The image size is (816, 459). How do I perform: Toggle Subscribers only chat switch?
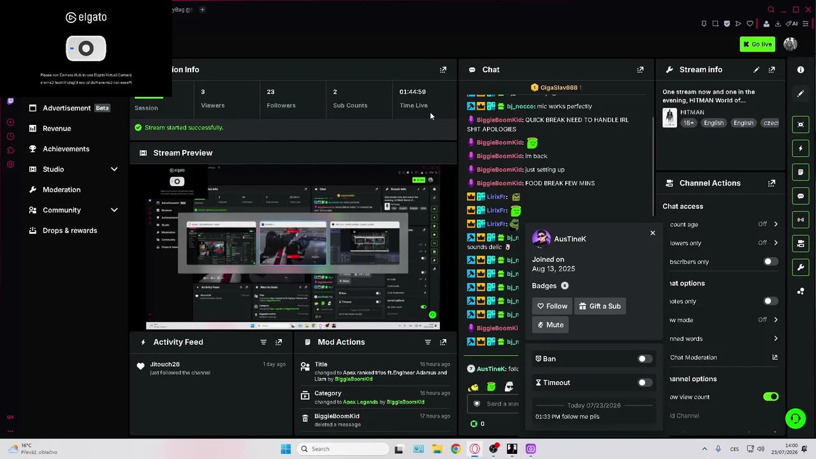[771, 261]
